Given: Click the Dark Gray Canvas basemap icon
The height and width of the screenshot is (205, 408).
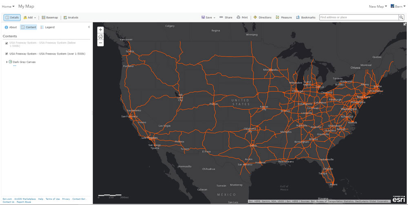Looking at the screenshot, I should 11,62.
